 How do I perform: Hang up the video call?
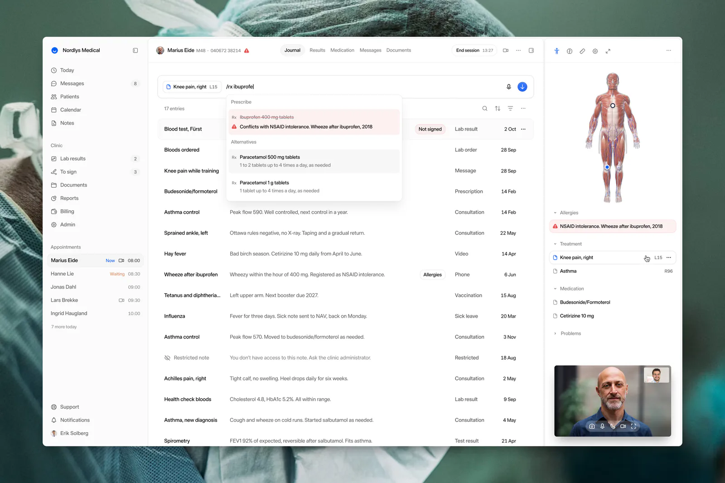pyautogui.click(x=613, y=426)
